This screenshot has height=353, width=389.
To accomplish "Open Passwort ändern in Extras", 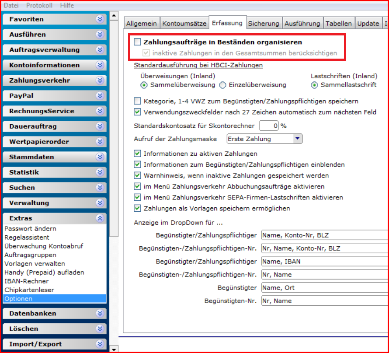I will pos(30,229).
